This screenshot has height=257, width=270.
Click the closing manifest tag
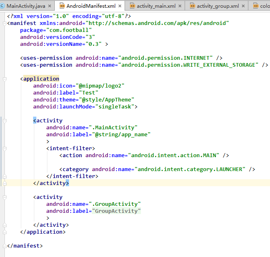tap(25, 246)
